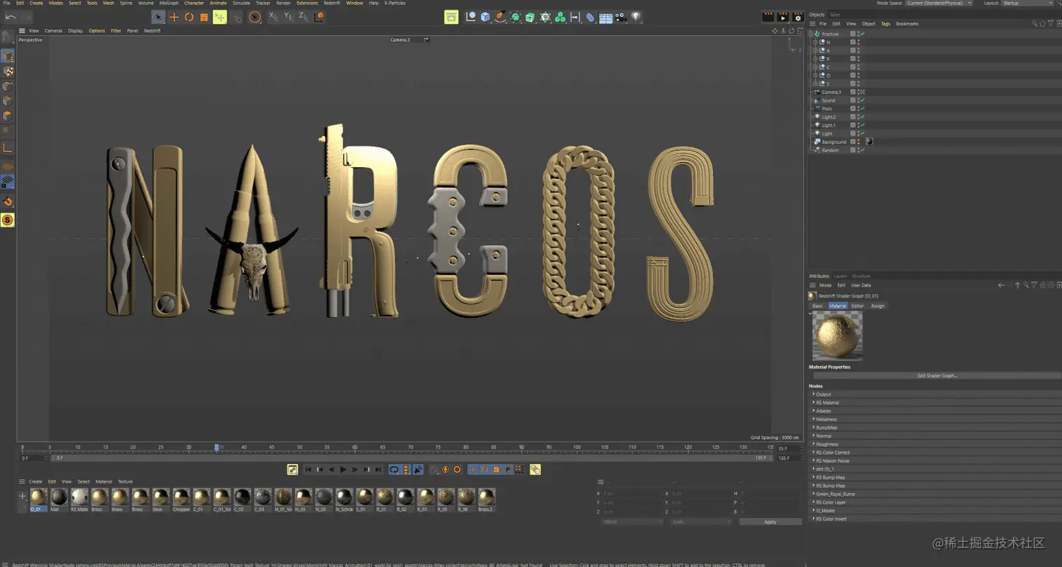Open the MoGraph menu
Viewport: 1062px width, 567px height.
click(169, 4)
